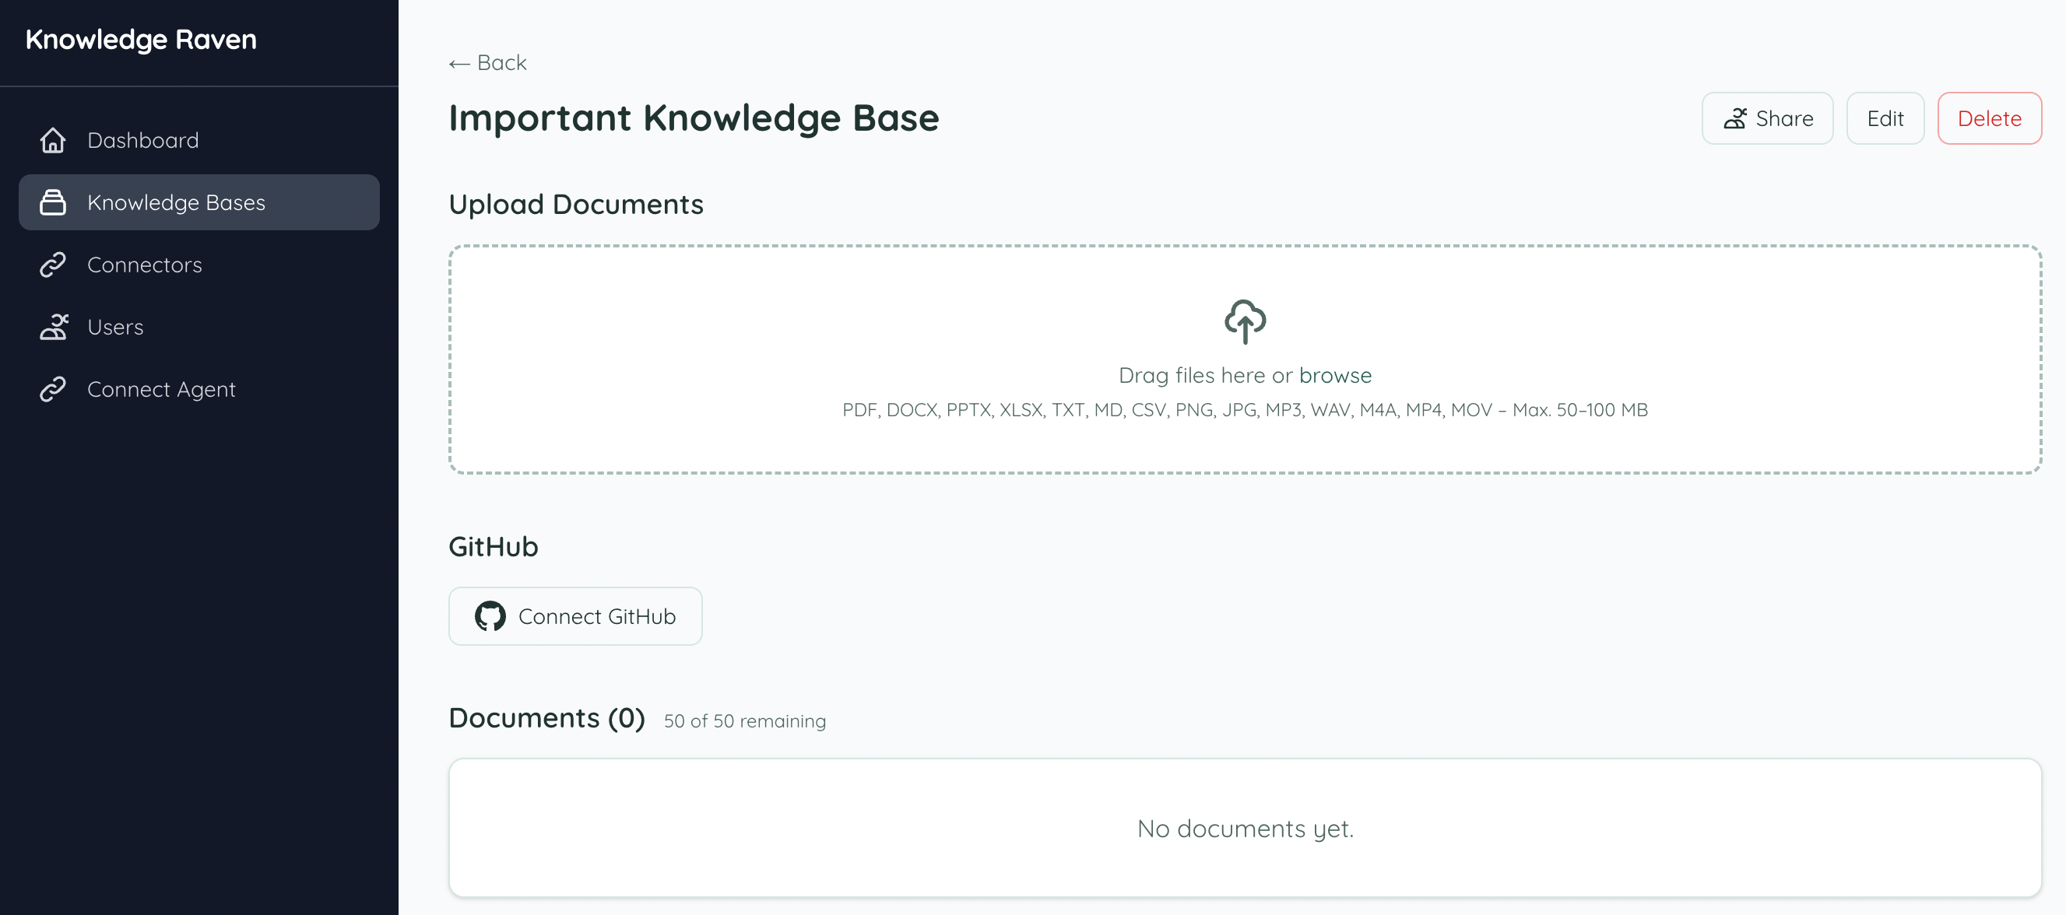
Task: Select the Users people icon
Action: pyautogui.click(x=53, y=328)
